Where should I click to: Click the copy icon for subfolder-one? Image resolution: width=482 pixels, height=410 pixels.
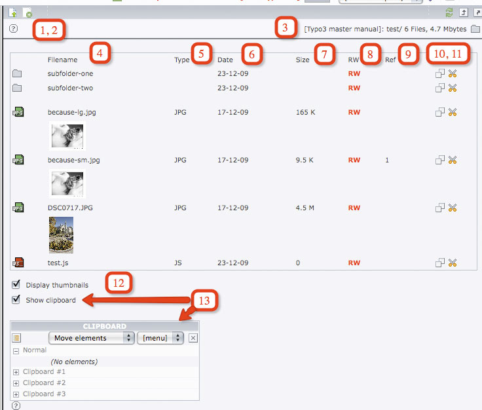pos(440,74)
